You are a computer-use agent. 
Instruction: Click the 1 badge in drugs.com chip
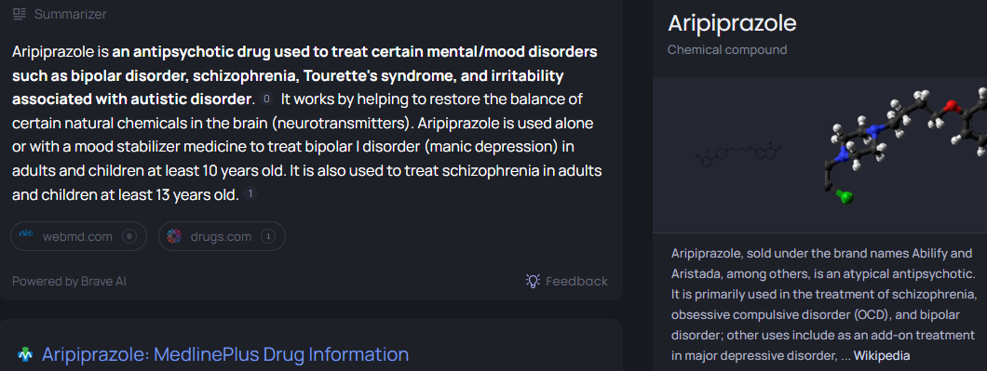point(267,236)
